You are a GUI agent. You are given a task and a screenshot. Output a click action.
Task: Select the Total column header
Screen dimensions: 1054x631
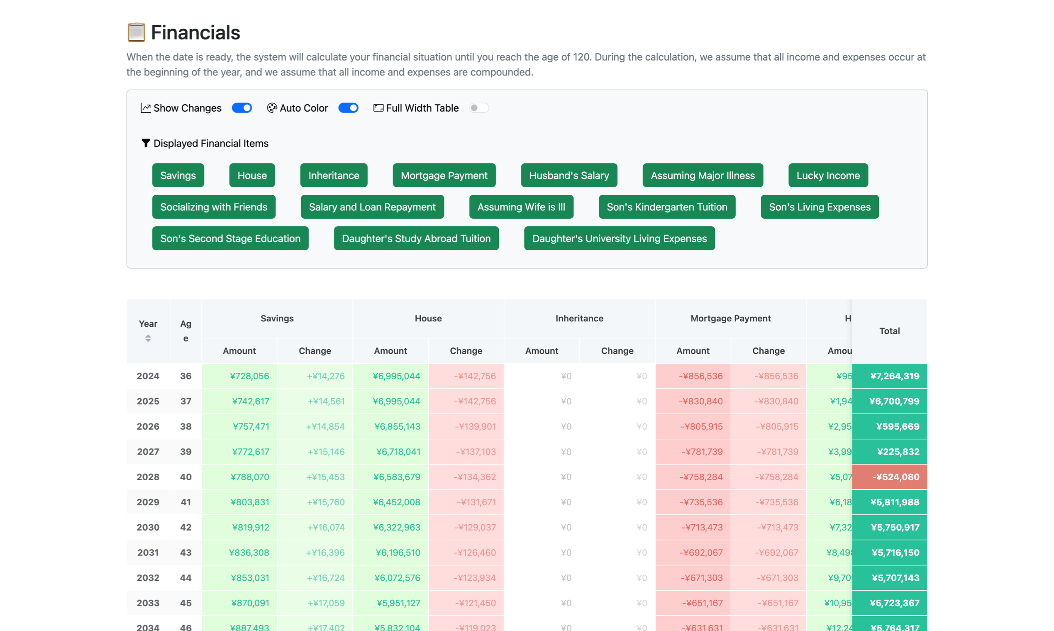click(x=889, y=331)
